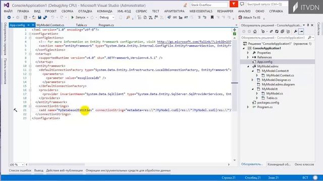Collapse all items in Solution Explorer
The image size is (323, 181).
[x=282, y=31]
